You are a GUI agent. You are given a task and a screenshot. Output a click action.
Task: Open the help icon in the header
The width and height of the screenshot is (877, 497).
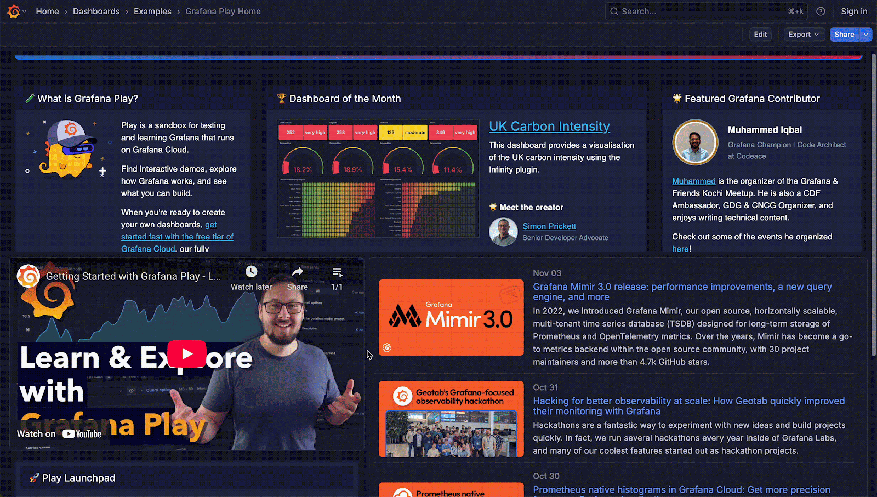pos(821,11)
